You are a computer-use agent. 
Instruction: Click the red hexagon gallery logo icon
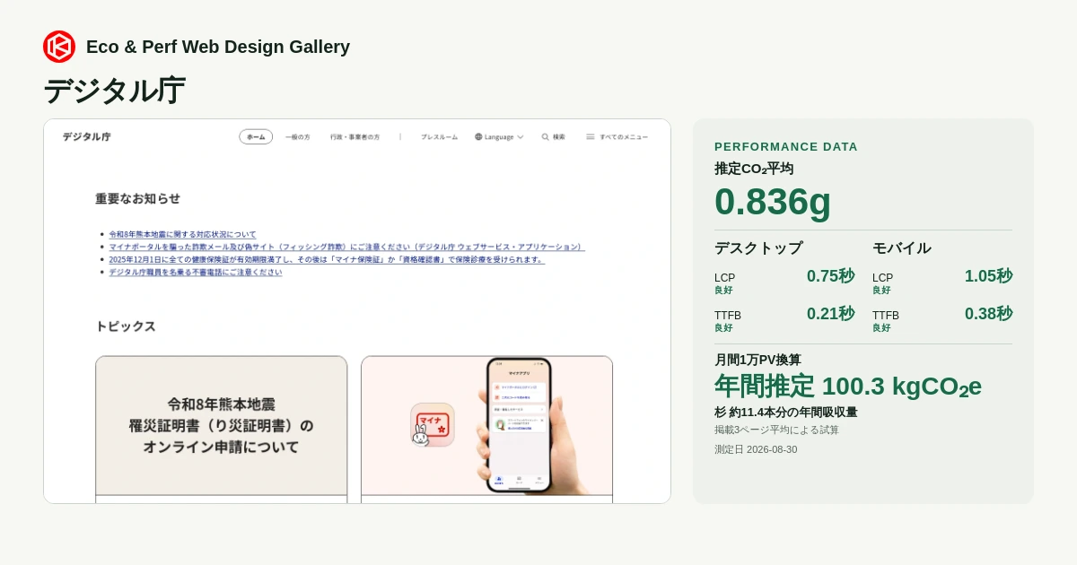[59, 47]
